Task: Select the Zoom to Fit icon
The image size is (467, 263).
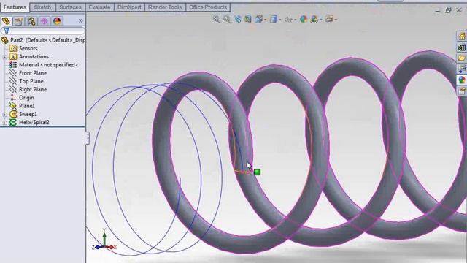Action: 217,20
